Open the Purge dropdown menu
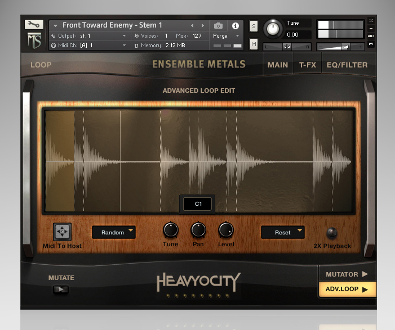Screen dimensions: 395x330 (226, 36)
